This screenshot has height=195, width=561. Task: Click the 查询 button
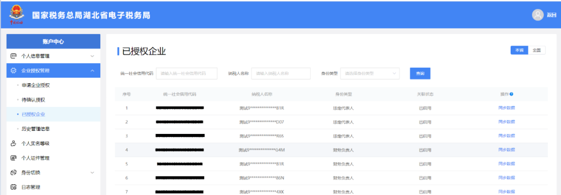pyautogui.click(x=420, y=73)
